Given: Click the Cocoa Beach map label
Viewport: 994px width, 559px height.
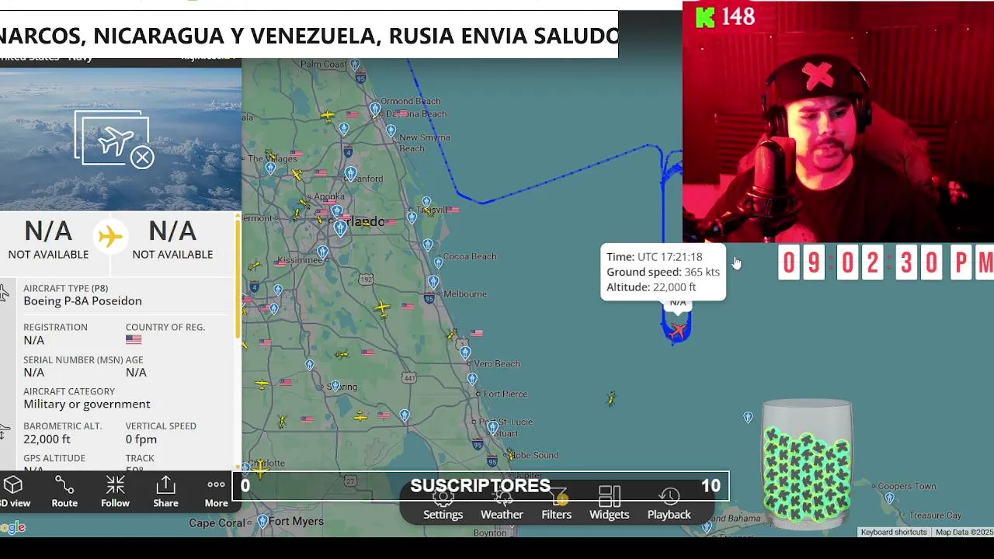Looking at the screenshot, I should coord(470,256).
